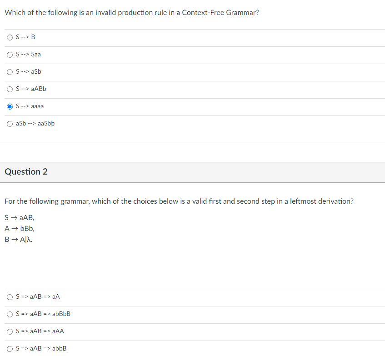This screenshot has height=356, width=385.
Task: Select answer option 'S --> B'
Action: (10, 37)
